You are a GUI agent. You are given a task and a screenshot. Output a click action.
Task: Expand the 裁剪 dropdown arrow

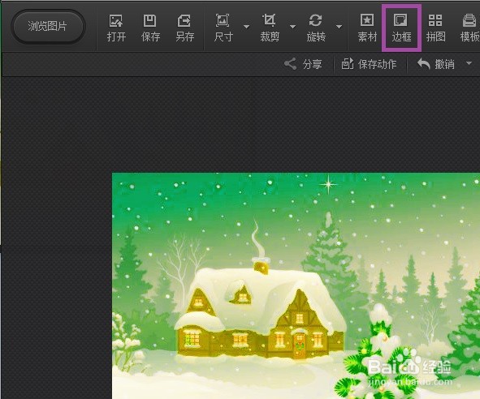click(293, 27)
